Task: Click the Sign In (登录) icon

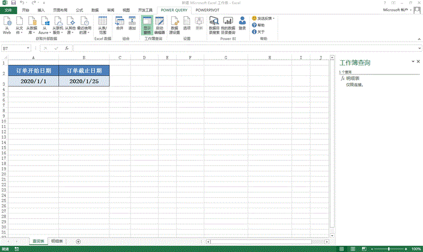Action: 242,25
